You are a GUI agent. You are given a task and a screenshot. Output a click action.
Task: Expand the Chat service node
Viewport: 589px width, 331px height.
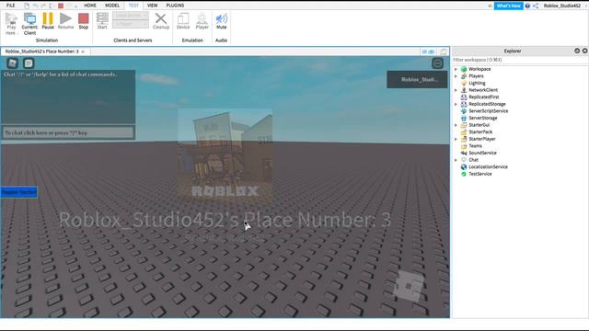click(456, 160)
